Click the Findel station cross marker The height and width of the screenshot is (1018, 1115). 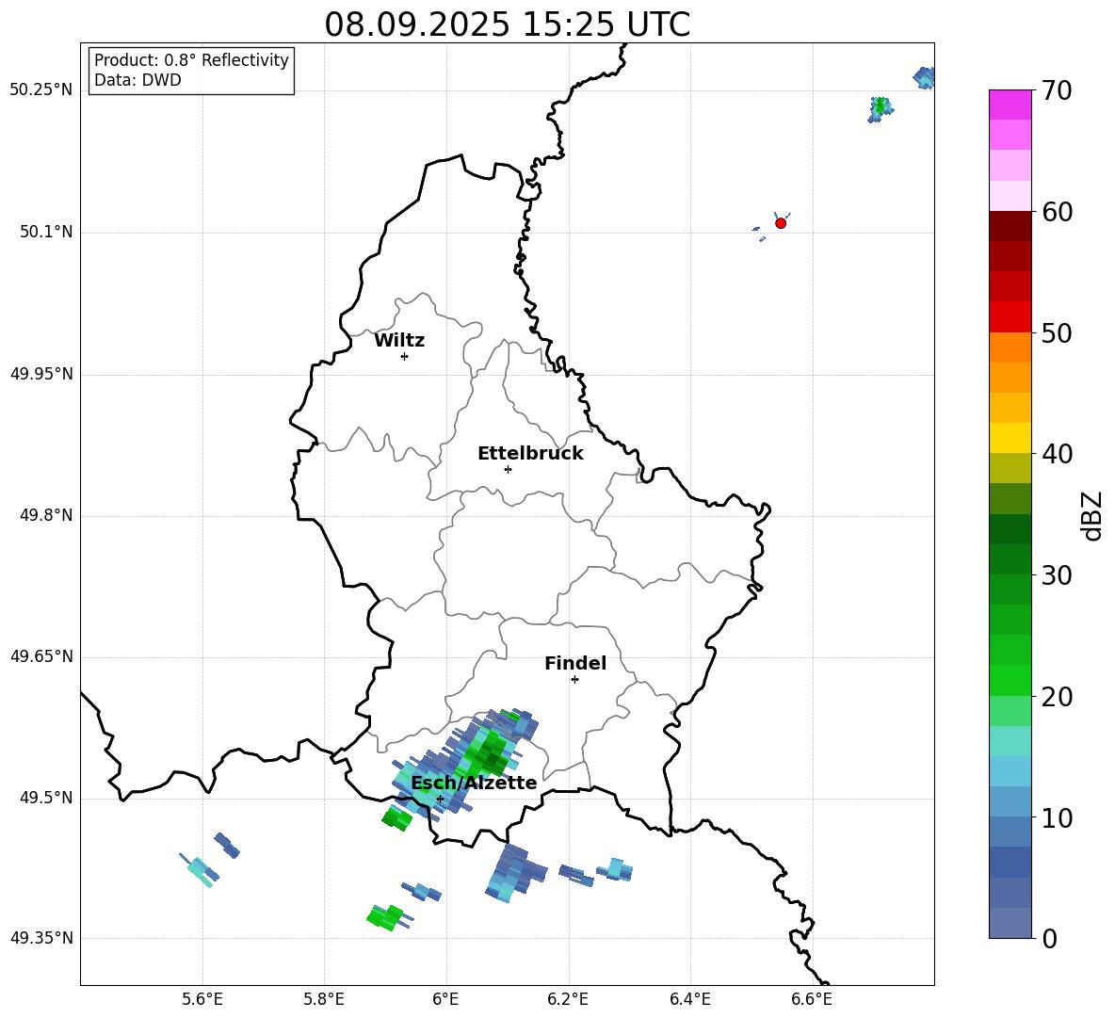coord(574,680)
